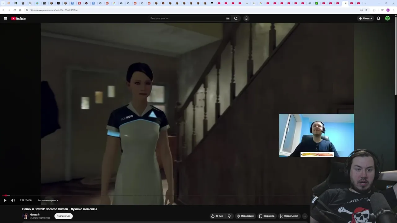This screenshot has height=223, width=397.
Task: Go forward in browser history
Action: point(9,10)
